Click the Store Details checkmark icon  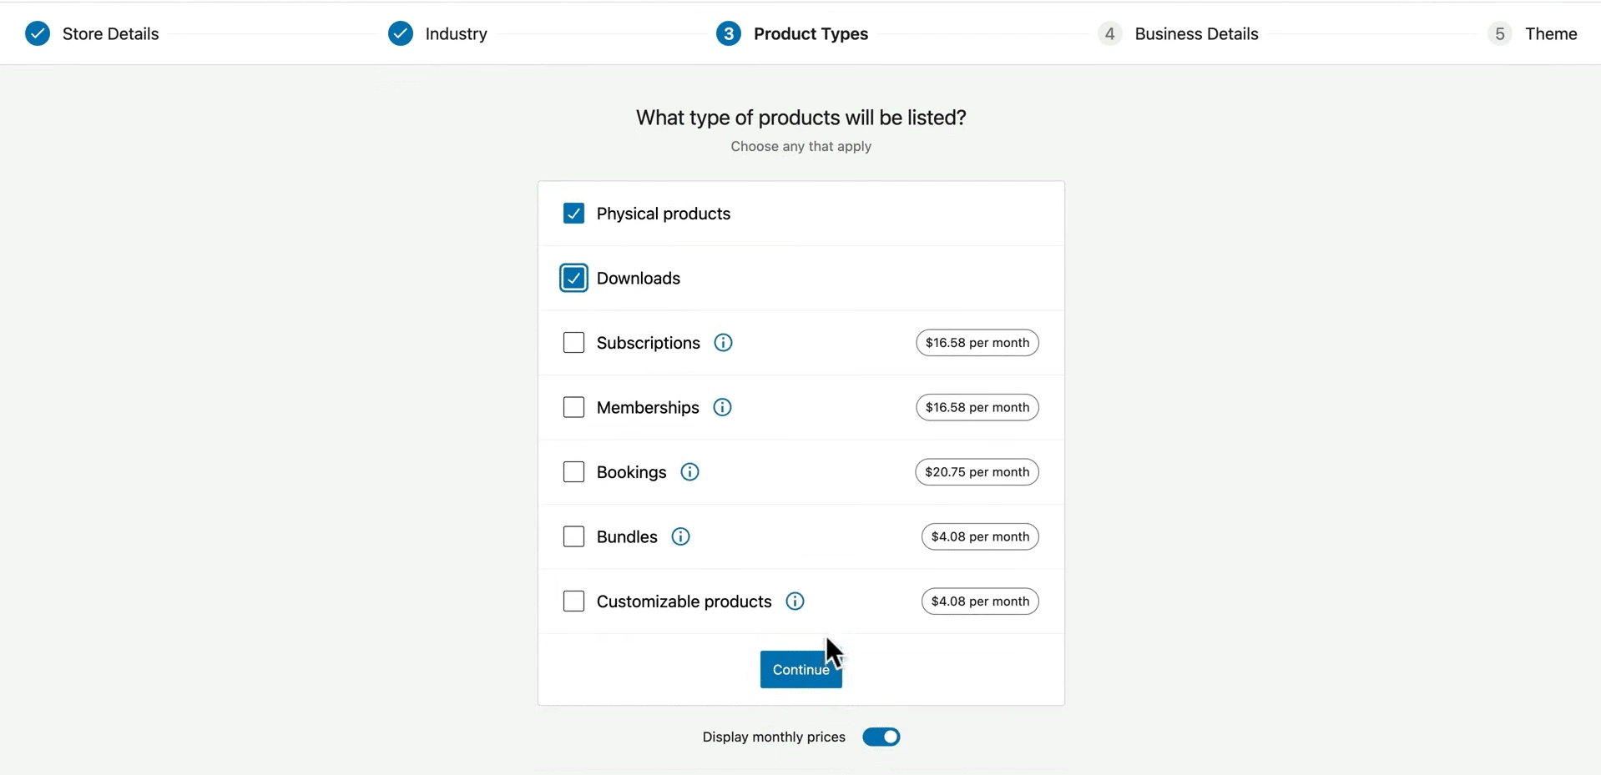coord(38,34)
